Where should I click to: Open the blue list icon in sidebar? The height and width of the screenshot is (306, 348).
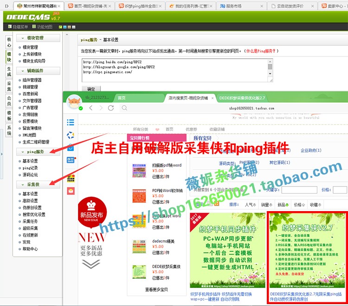[x=71, y=122]
